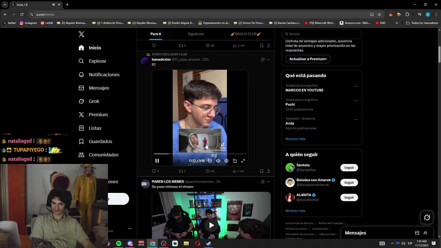Image resolution: width=441 pixels, height=248 pixels.
Task: Open the more options menu on banadexter post
Action: click(x=268, y=60)
